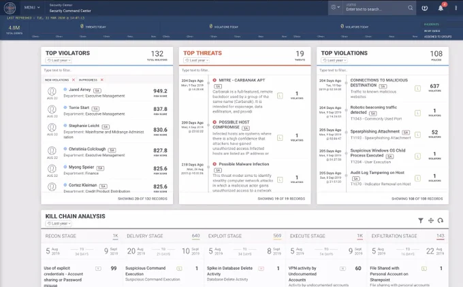The width and height of the screenshot is (463, 287).
Task: Click Christinia Colclough's avatar icon
Action: pos(52,151)
